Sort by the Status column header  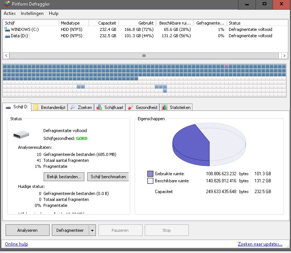tap(257, 23)
